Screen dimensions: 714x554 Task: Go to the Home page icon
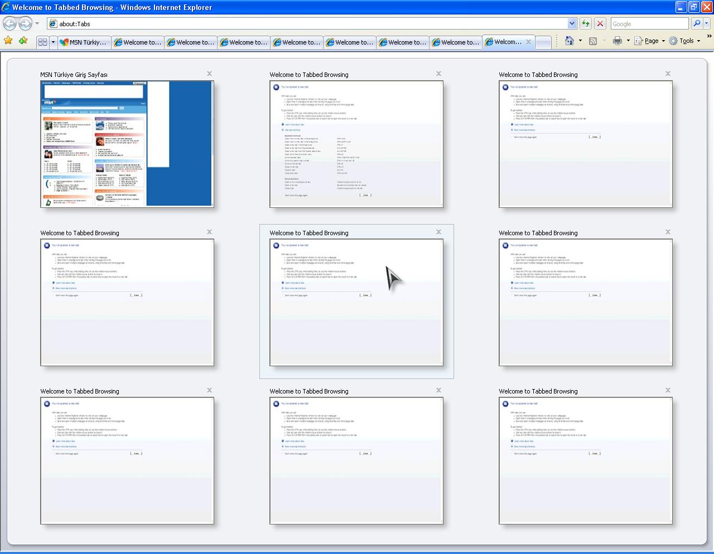(570, 41)
